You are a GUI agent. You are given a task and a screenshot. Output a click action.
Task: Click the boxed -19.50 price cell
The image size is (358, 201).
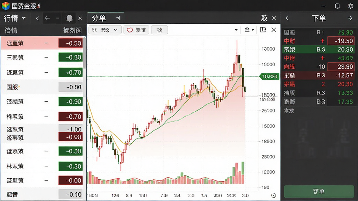[341, 41]
